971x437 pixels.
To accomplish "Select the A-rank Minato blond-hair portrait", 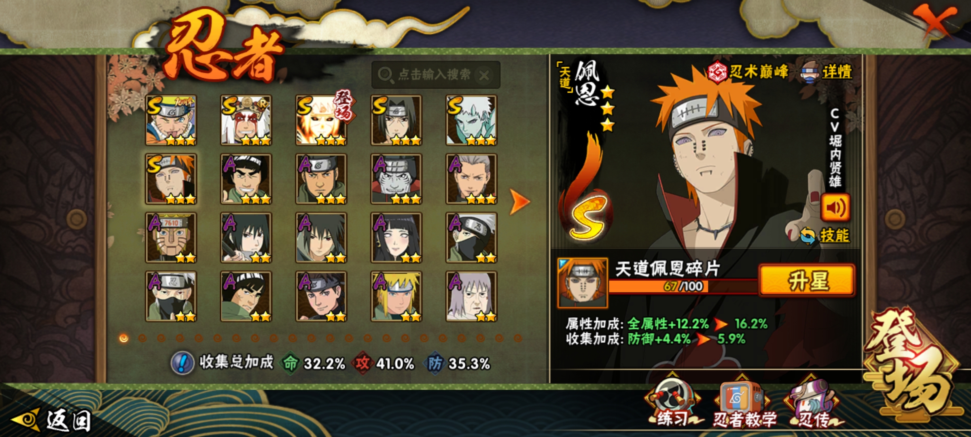I will tap(396, 296).
